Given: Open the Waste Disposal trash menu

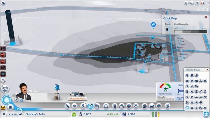Looking at the screenshot, I should 115,106.
